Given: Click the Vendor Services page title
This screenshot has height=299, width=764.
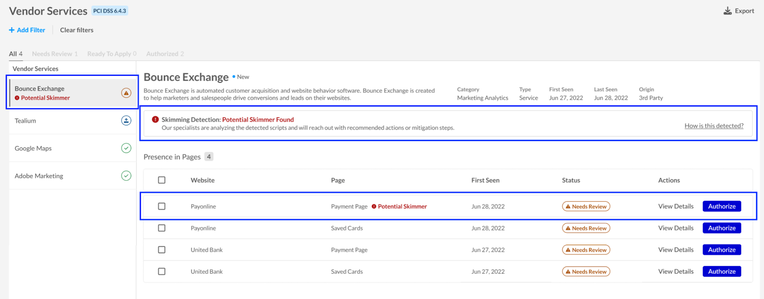Looking at the screenshot, I should (x=48, y=11).
